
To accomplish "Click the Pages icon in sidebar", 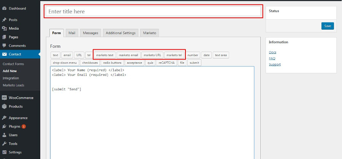I will coord(4,37).
